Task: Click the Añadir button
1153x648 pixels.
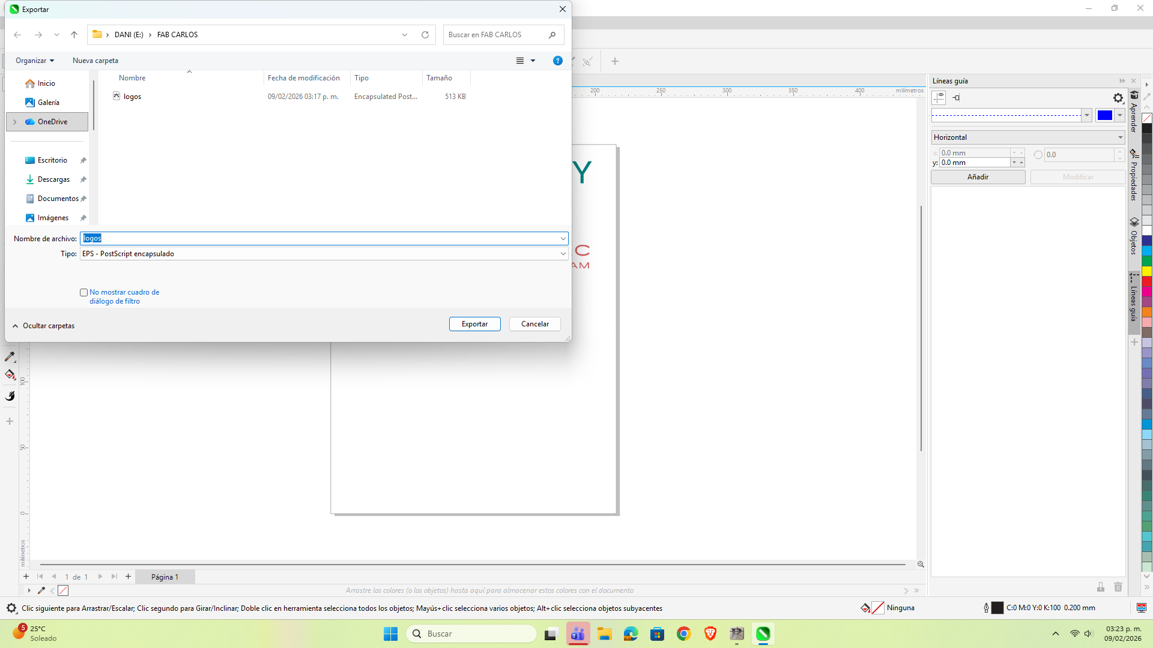Action: (x=978, y=177)
